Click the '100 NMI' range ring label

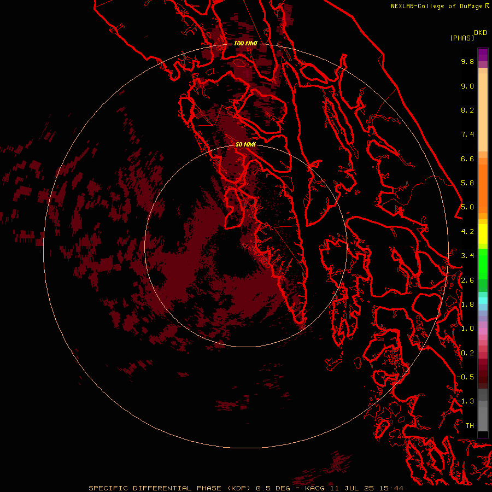(x=245, y=43)
